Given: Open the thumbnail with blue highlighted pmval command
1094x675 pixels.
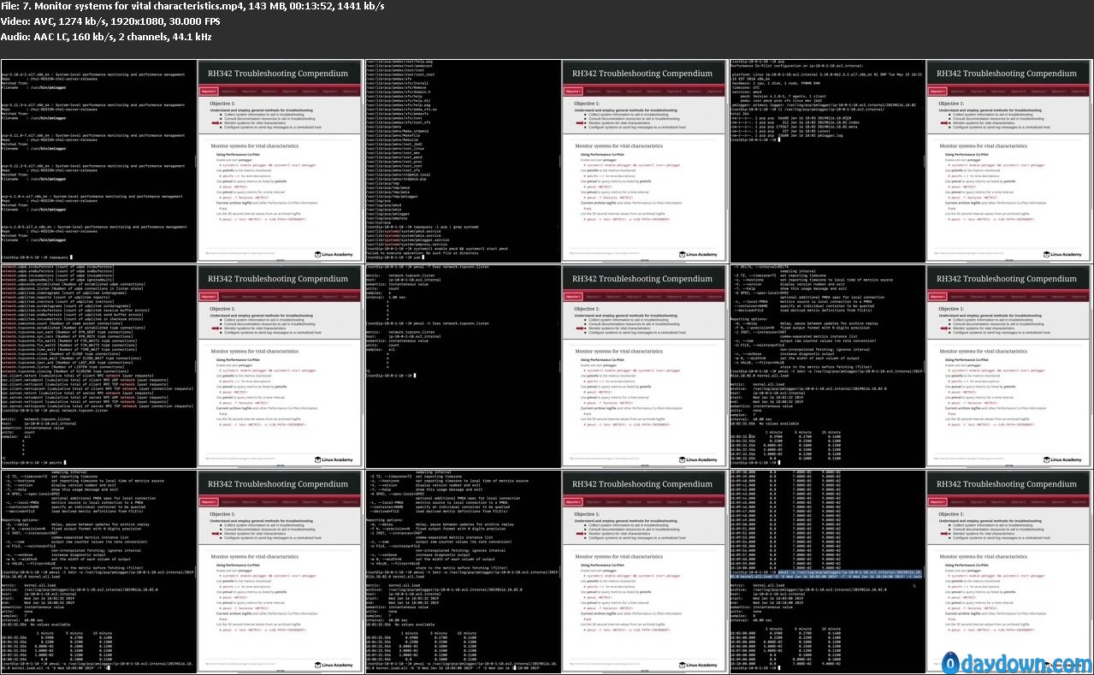Looking at the screenshot, I should click(x=825, y=571).
